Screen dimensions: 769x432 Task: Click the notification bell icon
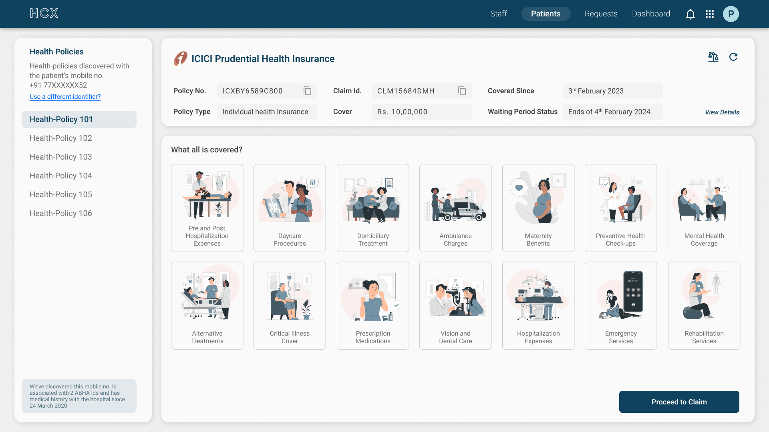(690, 14)
